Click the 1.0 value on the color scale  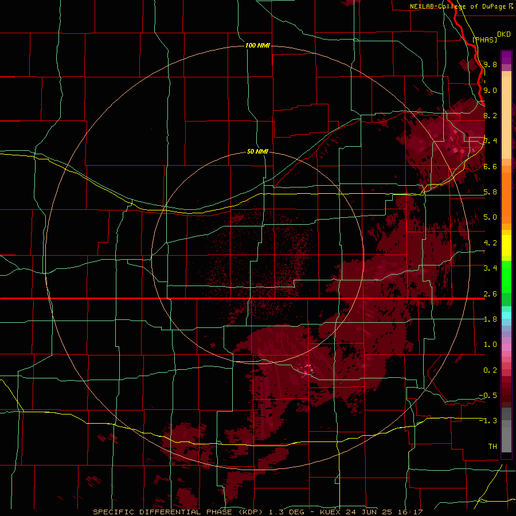[490, 345]
